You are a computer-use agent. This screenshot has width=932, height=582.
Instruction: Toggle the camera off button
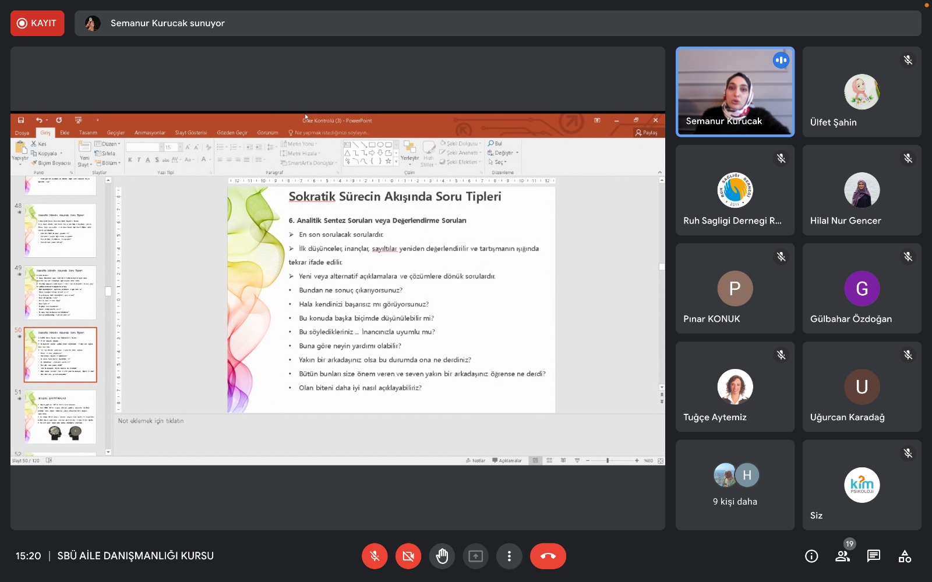coord(408,556)
